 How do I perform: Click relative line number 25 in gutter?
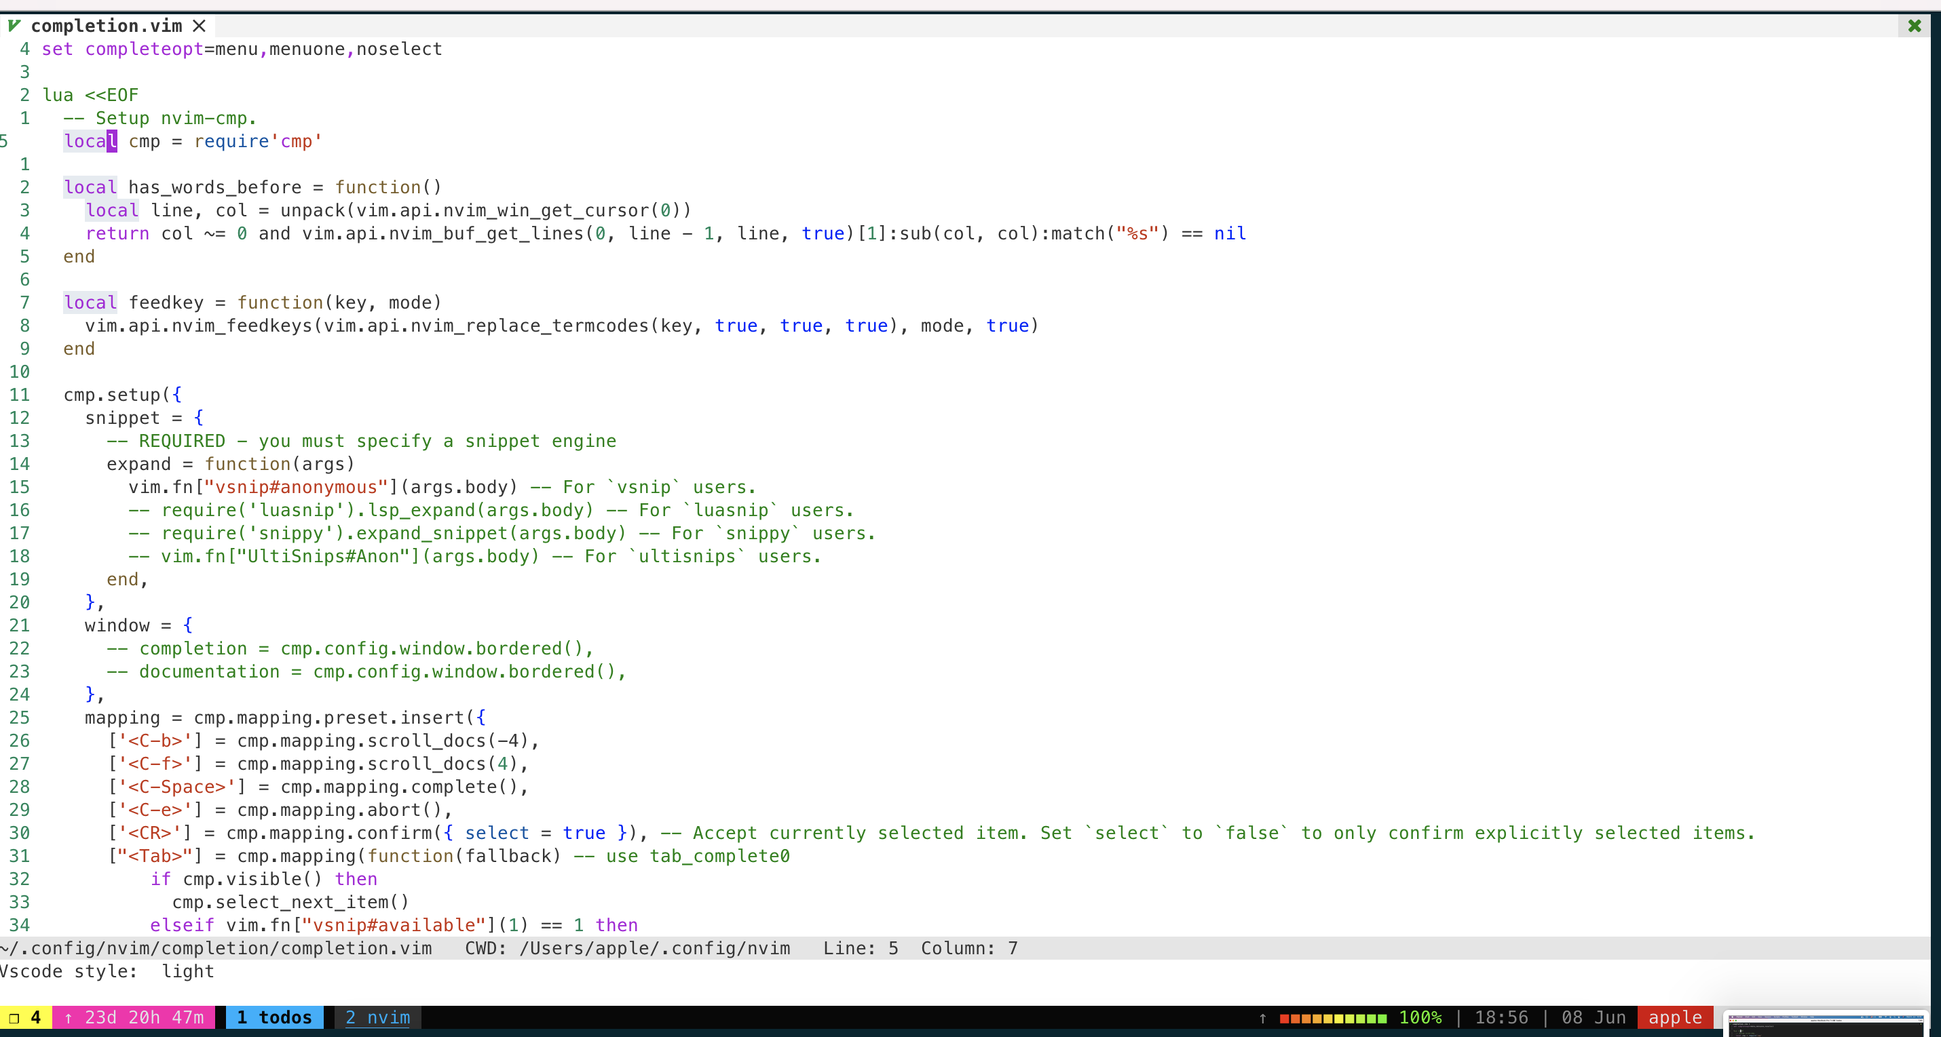[20, 718]
